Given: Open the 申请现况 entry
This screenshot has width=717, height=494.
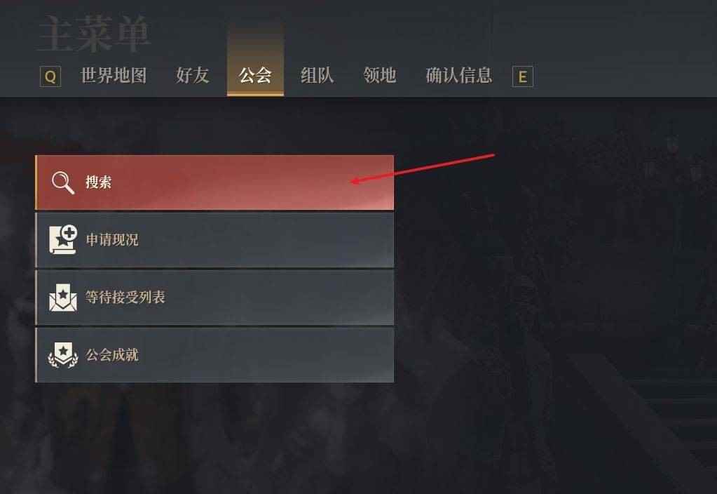Looking at the screenshot, I should click(x=214, y=239).
